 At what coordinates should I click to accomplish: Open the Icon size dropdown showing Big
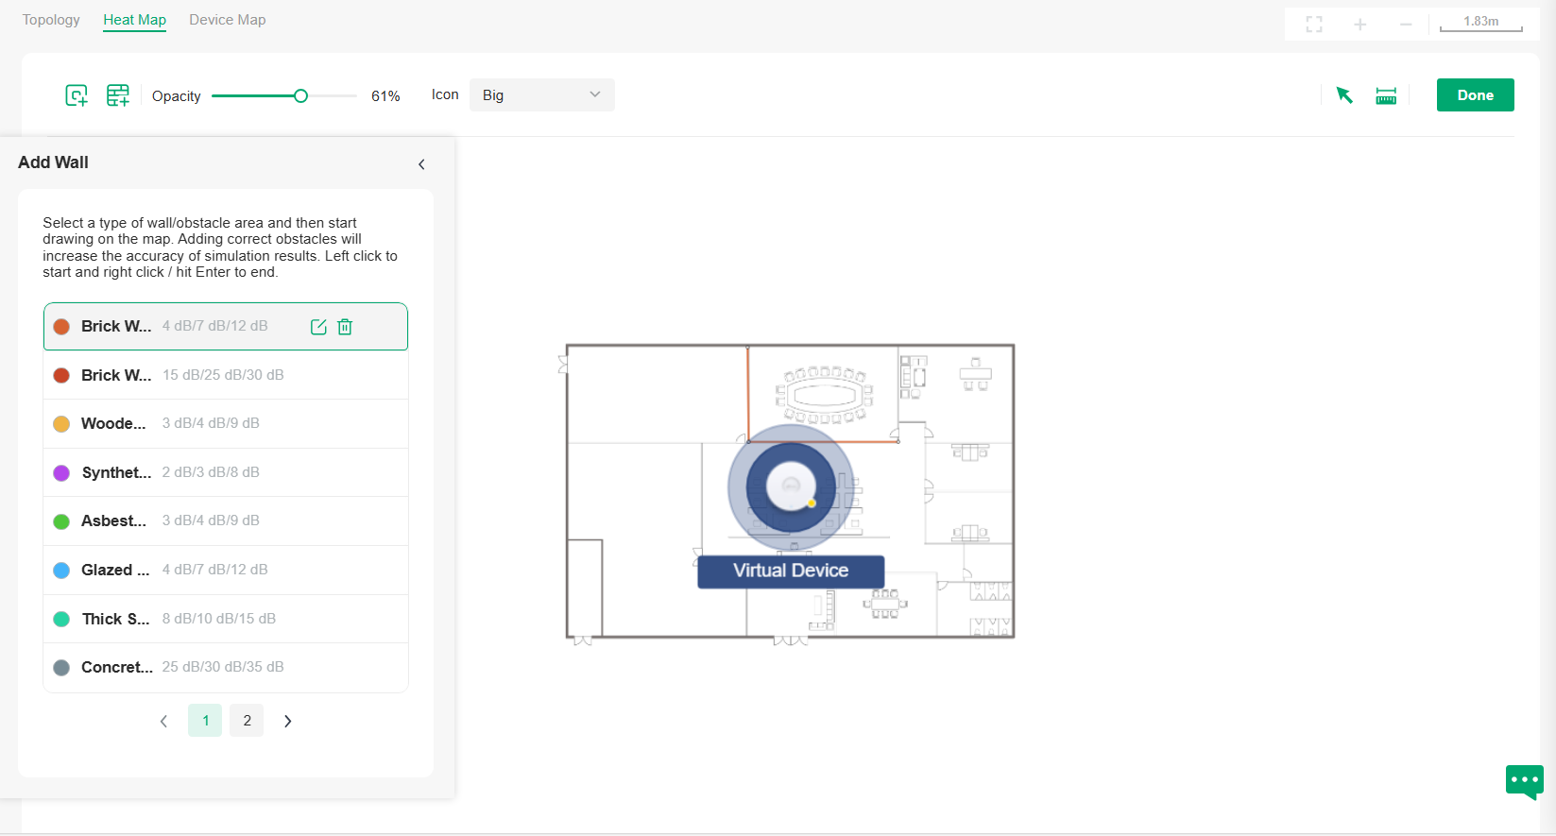click(541, 95)
